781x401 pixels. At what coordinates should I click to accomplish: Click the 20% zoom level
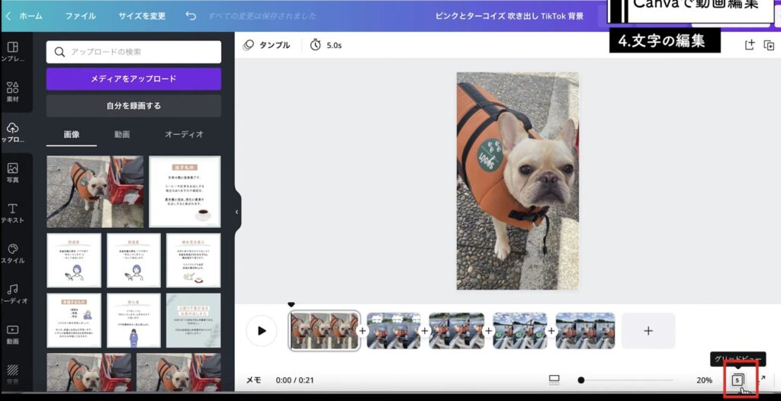pos(704,380)
